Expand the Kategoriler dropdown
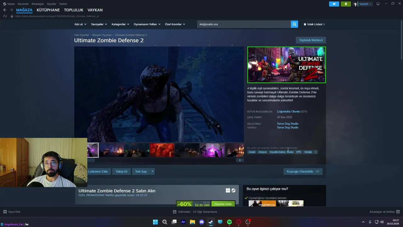The image size is (403, 227). [120, 24]
